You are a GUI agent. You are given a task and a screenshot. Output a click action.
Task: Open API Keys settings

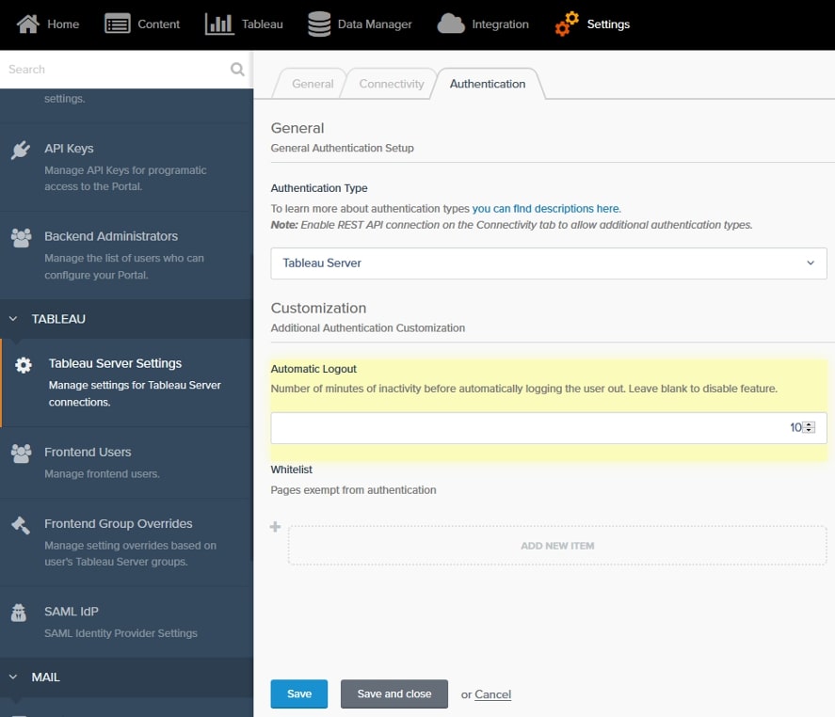click(x=126, y=167)
